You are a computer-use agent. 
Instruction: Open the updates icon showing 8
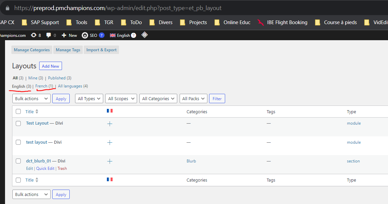(x=36, y=36)
